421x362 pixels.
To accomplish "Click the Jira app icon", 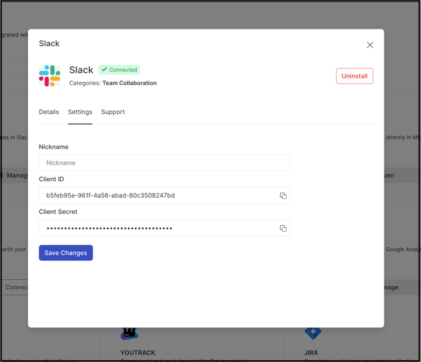I will [313, 333].
